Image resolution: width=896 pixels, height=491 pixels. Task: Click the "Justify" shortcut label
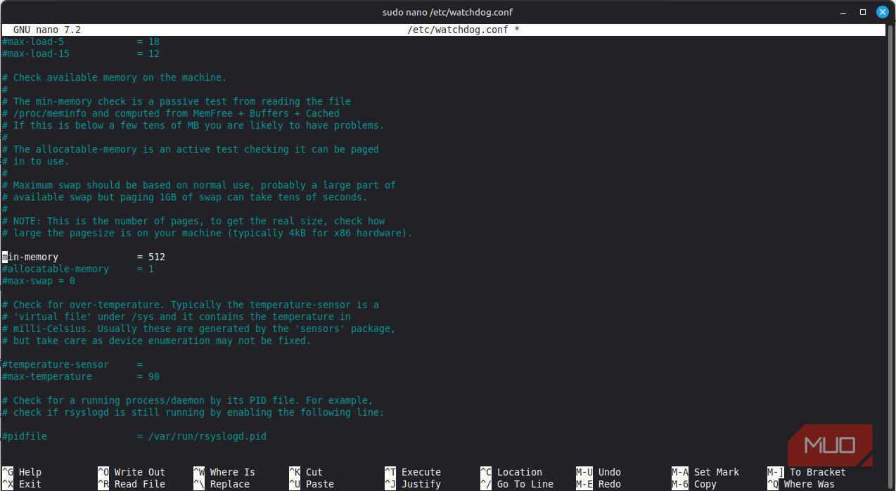point(421,484)
